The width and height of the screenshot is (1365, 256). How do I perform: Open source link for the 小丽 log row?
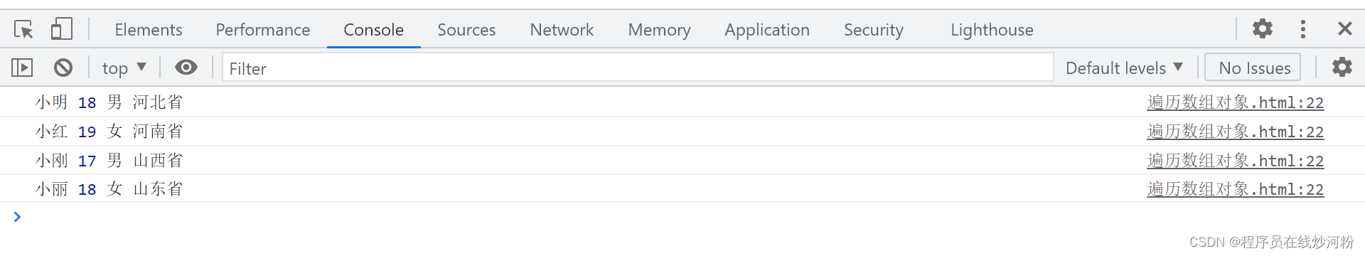click(x=1235, y=189)
